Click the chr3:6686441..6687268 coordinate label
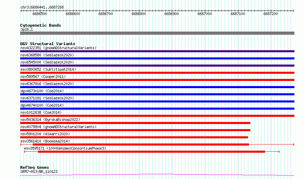This screenshot has width=304, height=179. pos(42,8)
